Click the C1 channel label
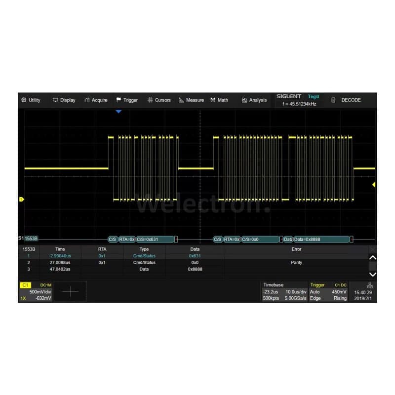This screenshot has width=395, height=395. (x=25, y=285)
